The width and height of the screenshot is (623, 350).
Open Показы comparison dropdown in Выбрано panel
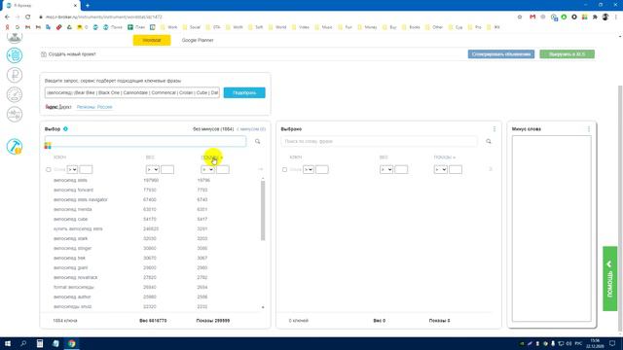coord(441,170)
